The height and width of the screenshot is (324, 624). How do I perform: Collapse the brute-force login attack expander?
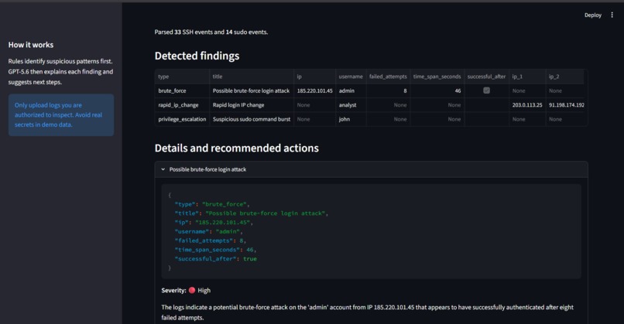[371, 169]
